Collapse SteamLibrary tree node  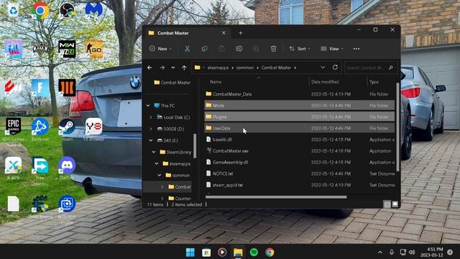pyautogui.click(x=154, y=152)
